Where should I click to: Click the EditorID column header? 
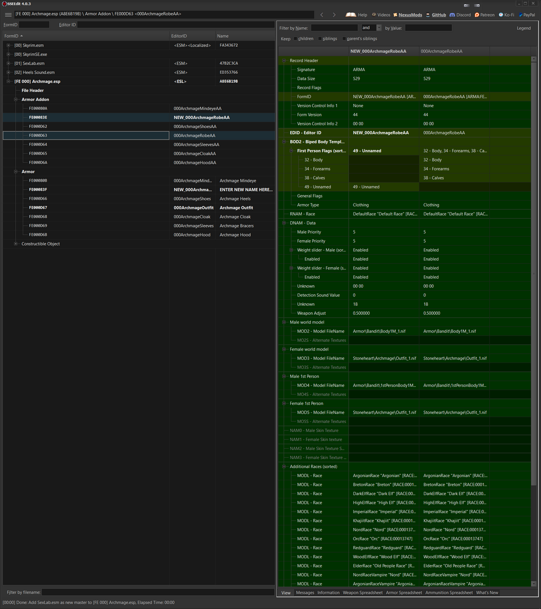[192, 36]
